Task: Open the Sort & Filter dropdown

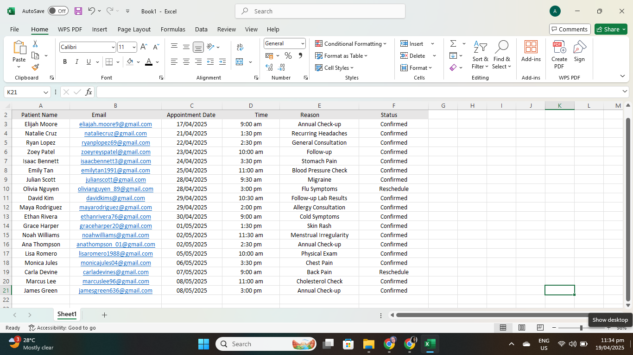Action: coord(481,55)
